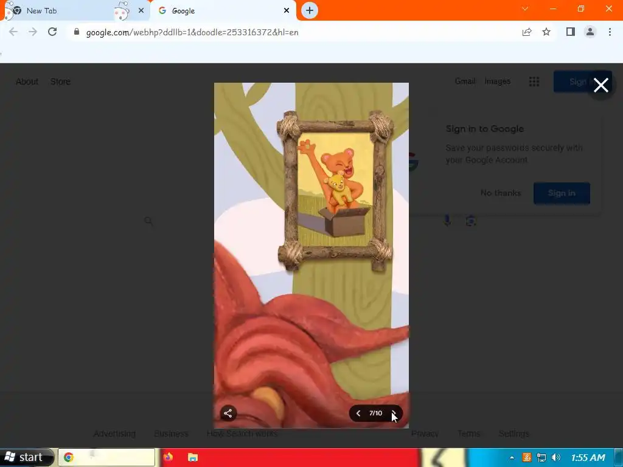623x467 pixels.
Task: Click Sign in inside the Google prompt
Action: pyautogui.click(x=562, y=193)
